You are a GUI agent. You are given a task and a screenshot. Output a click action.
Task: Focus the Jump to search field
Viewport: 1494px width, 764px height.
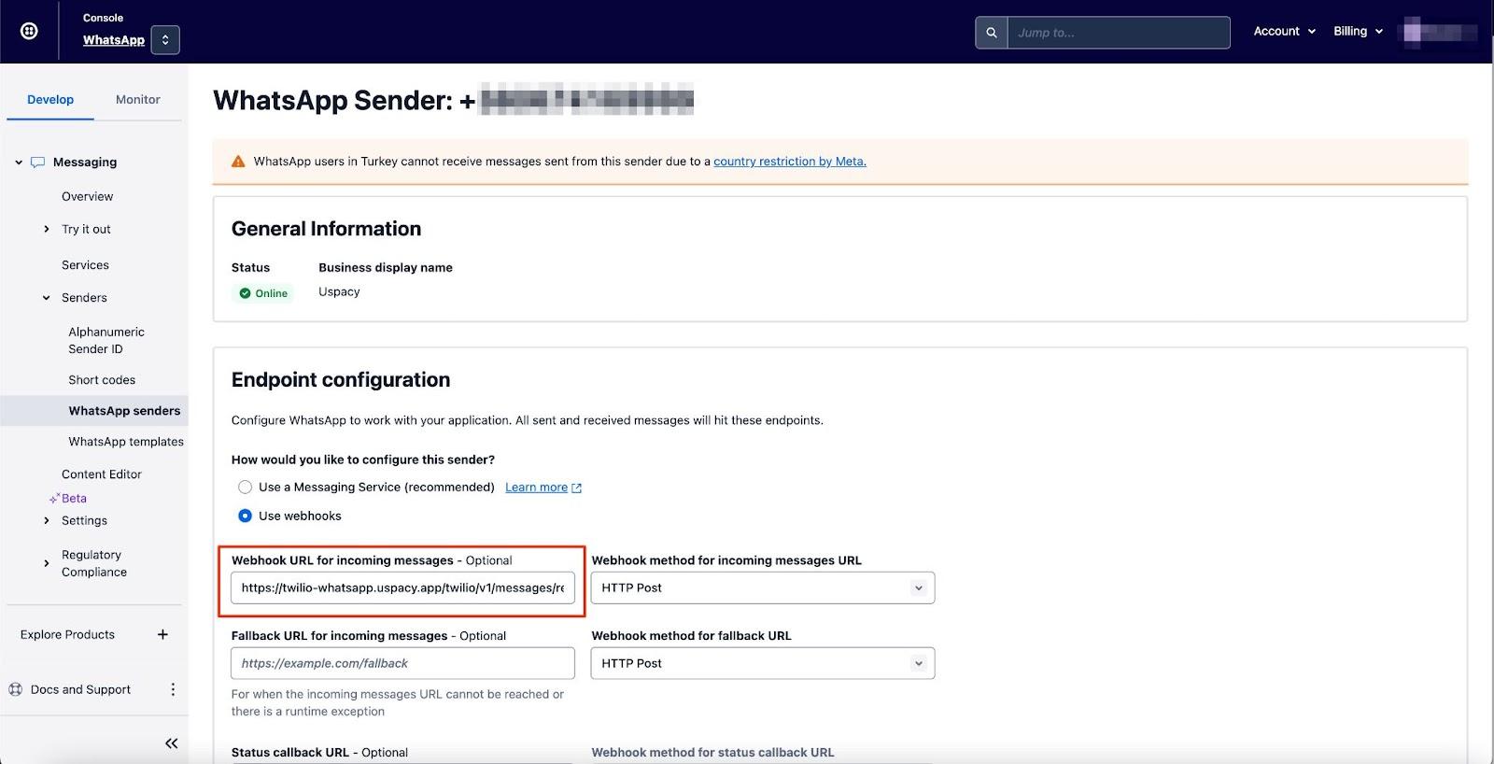click(x=1119, y=33)
